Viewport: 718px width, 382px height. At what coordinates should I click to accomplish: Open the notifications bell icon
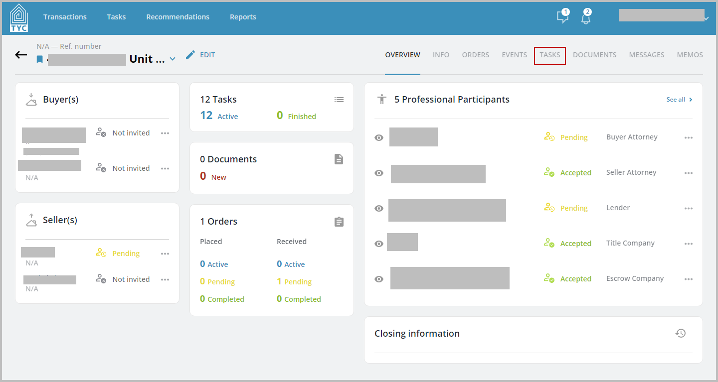point(586,17)
